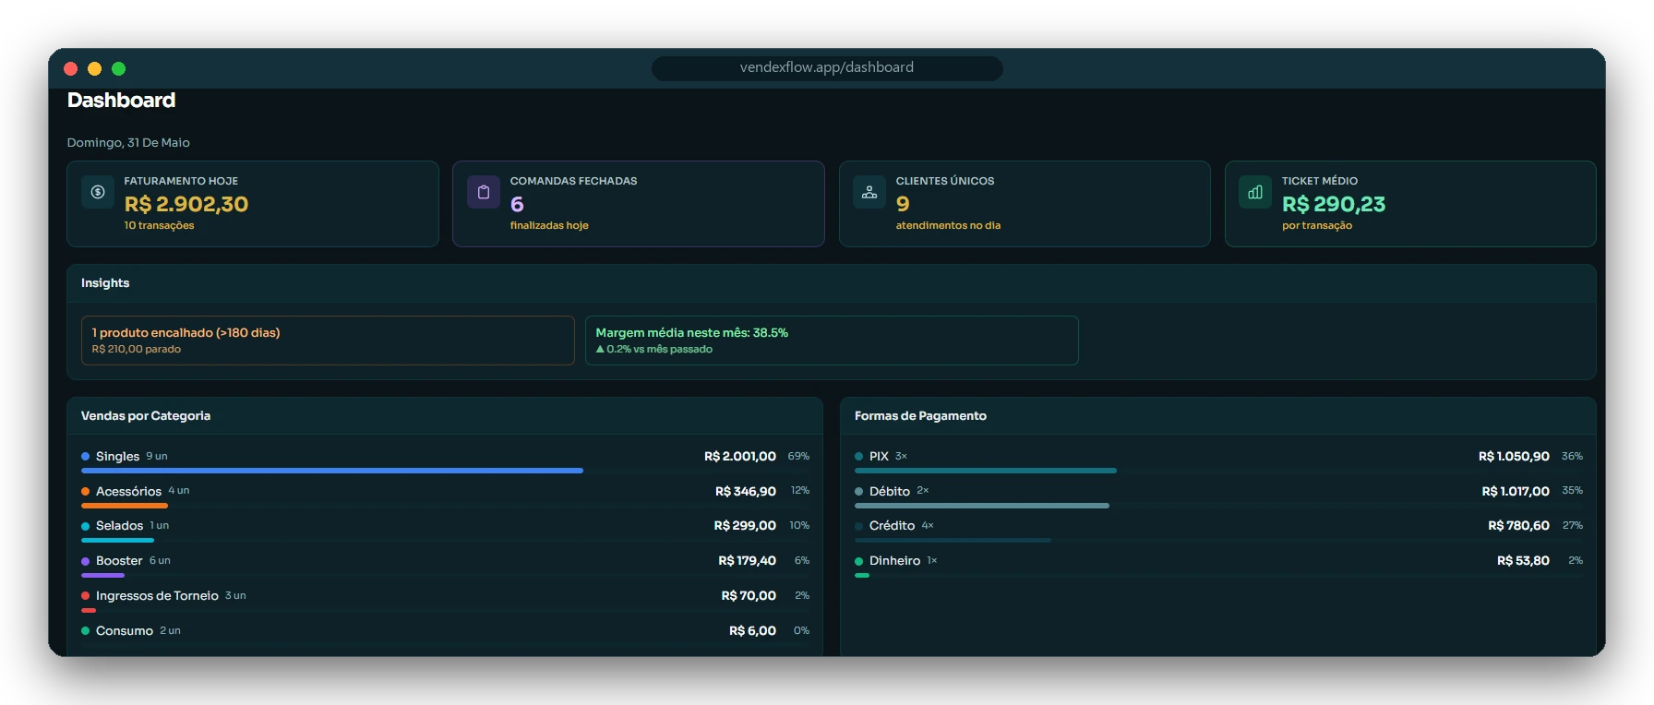This screenshot has width=1654, height=705.
Task: Click the R$ 70,00 Ingressos amount
Action: tap(749, 595)
